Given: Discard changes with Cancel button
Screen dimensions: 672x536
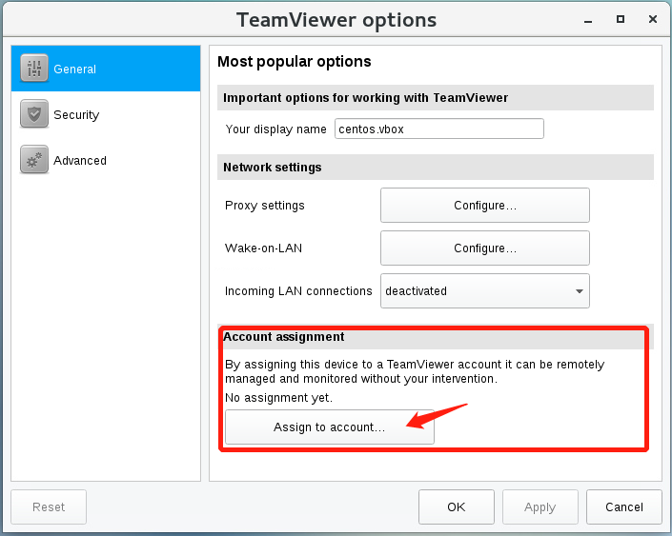Looking at the screenshot, I should (624, 506).
